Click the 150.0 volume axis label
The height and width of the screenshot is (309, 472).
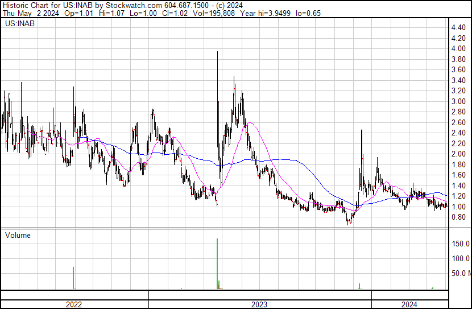click(461, 244)
